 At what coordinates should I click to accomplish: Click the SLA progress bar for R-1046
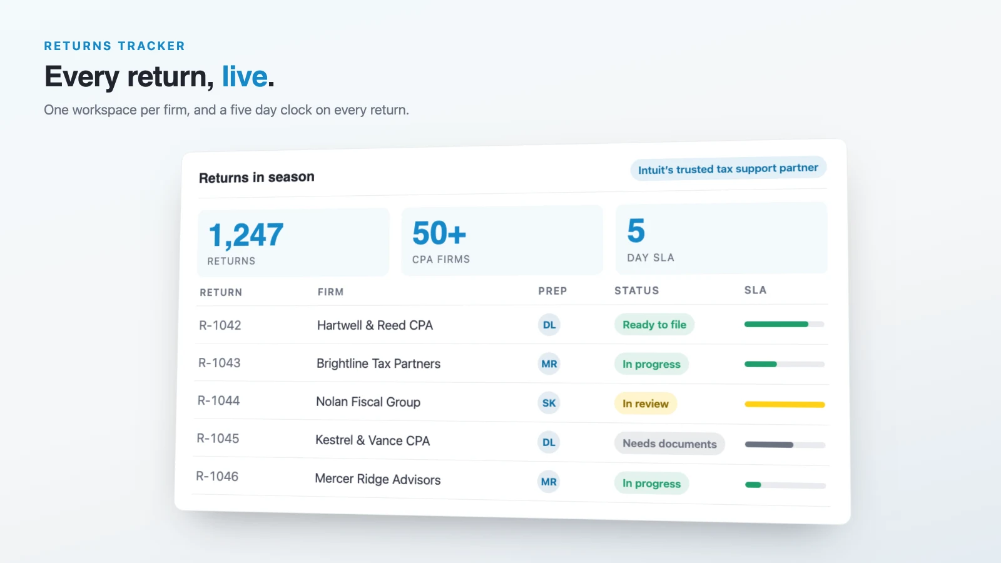coord(785,485)
